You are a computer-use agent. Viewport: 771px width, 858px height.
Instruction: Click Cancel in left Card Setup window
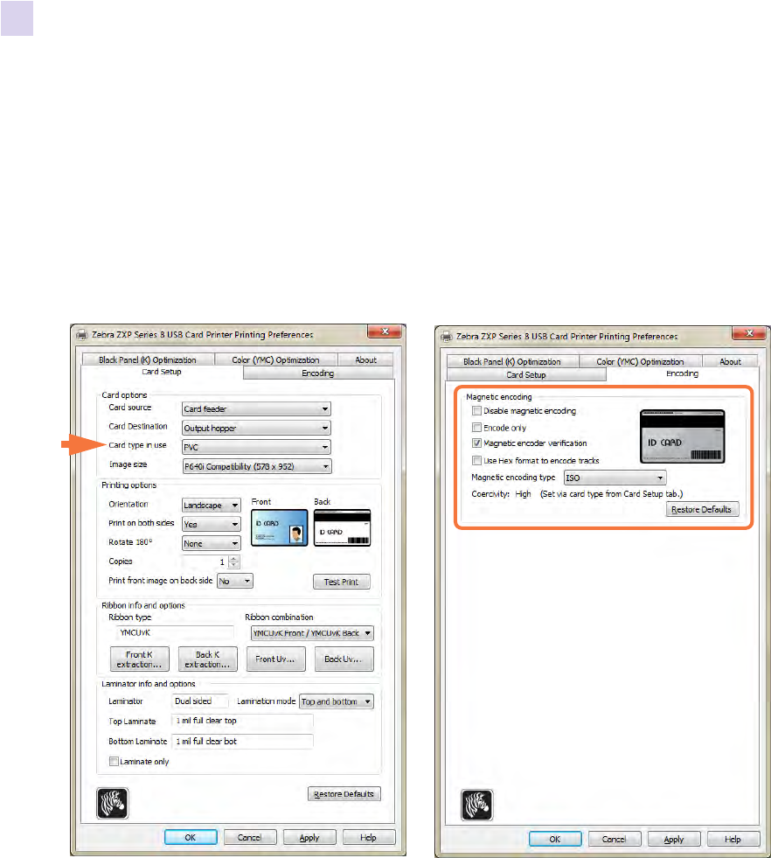(249, 837)
